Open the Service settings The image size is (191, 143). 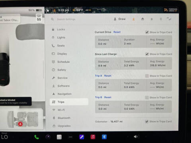click(60, 78)
